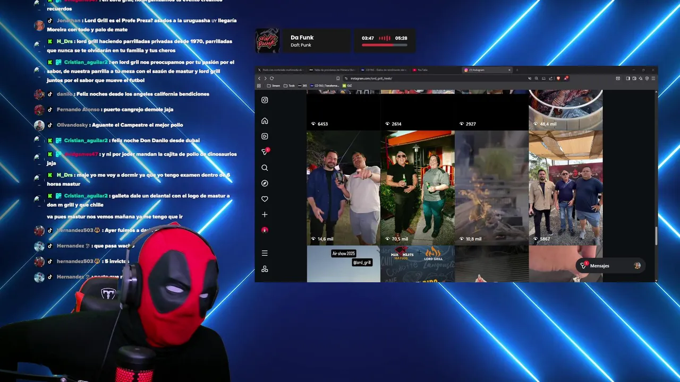Open the browser main menu icon
Image resolution: width=680 pixels, height=382 pixels.
[x=653, y=79]
